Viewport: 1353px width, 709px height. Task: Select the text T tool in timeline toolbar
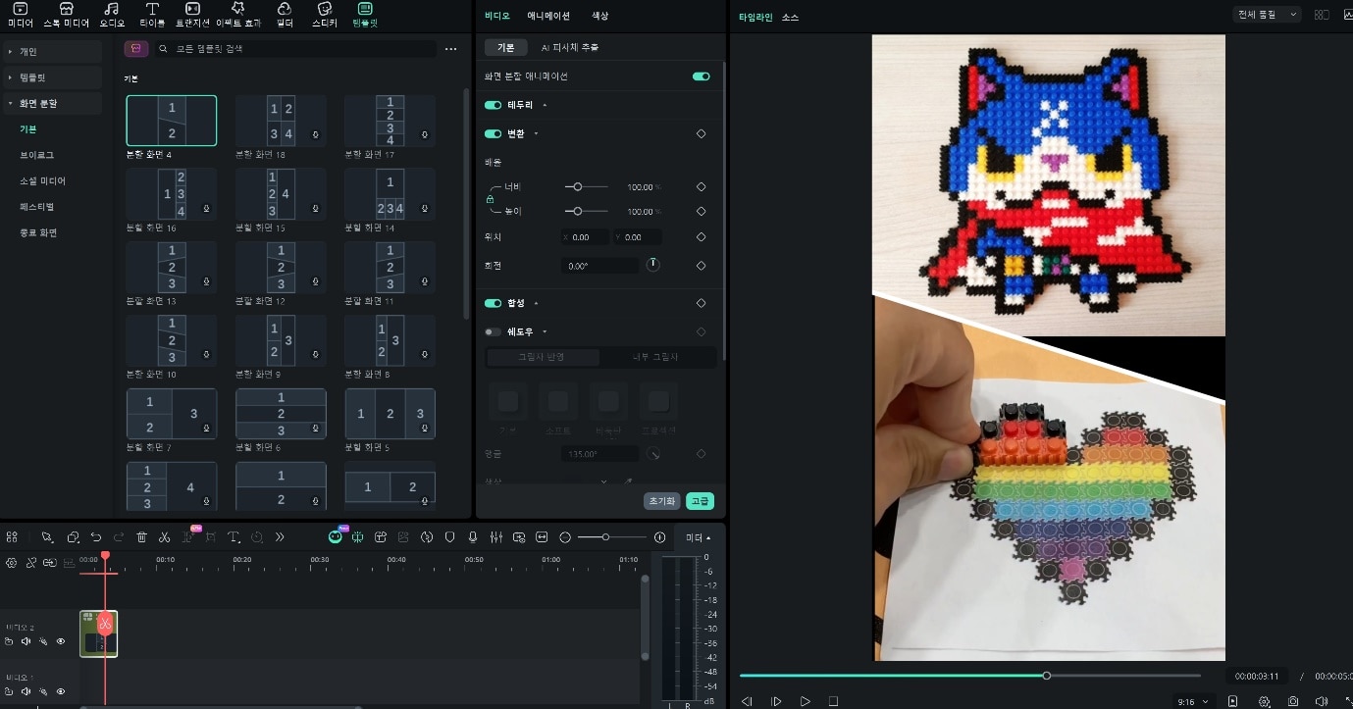(x=234, y=537)
